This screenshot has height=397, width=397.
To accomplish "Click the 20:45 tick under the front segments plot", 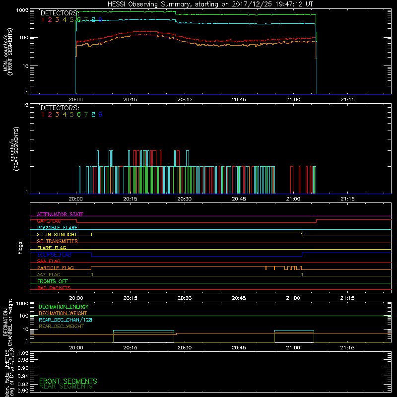I will pyautogui.click(x=239, y=100).
